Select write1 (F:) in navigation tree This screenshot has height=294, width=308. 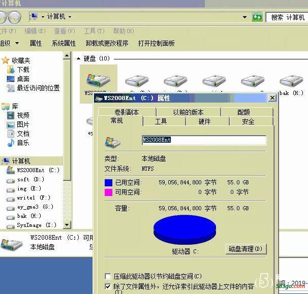pyautogui.click(x=28, y=198)
